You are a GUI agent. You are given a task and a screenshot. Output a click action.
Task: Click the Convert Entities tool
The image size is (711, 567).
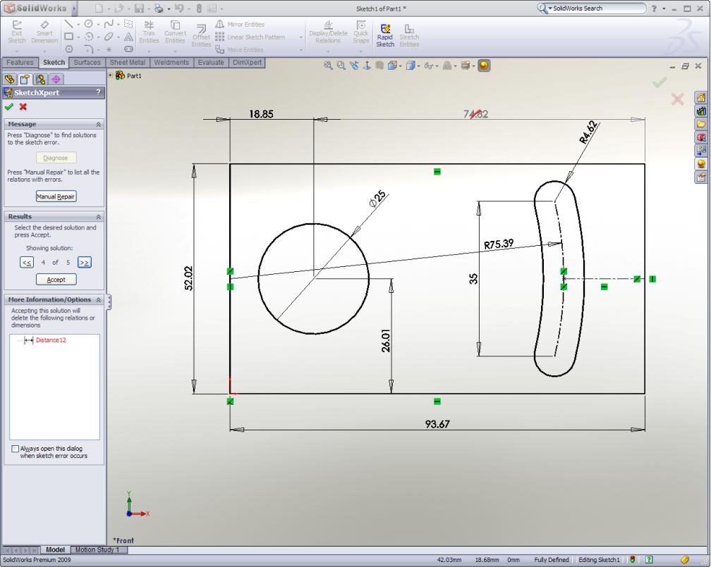(x=175, y=32)
